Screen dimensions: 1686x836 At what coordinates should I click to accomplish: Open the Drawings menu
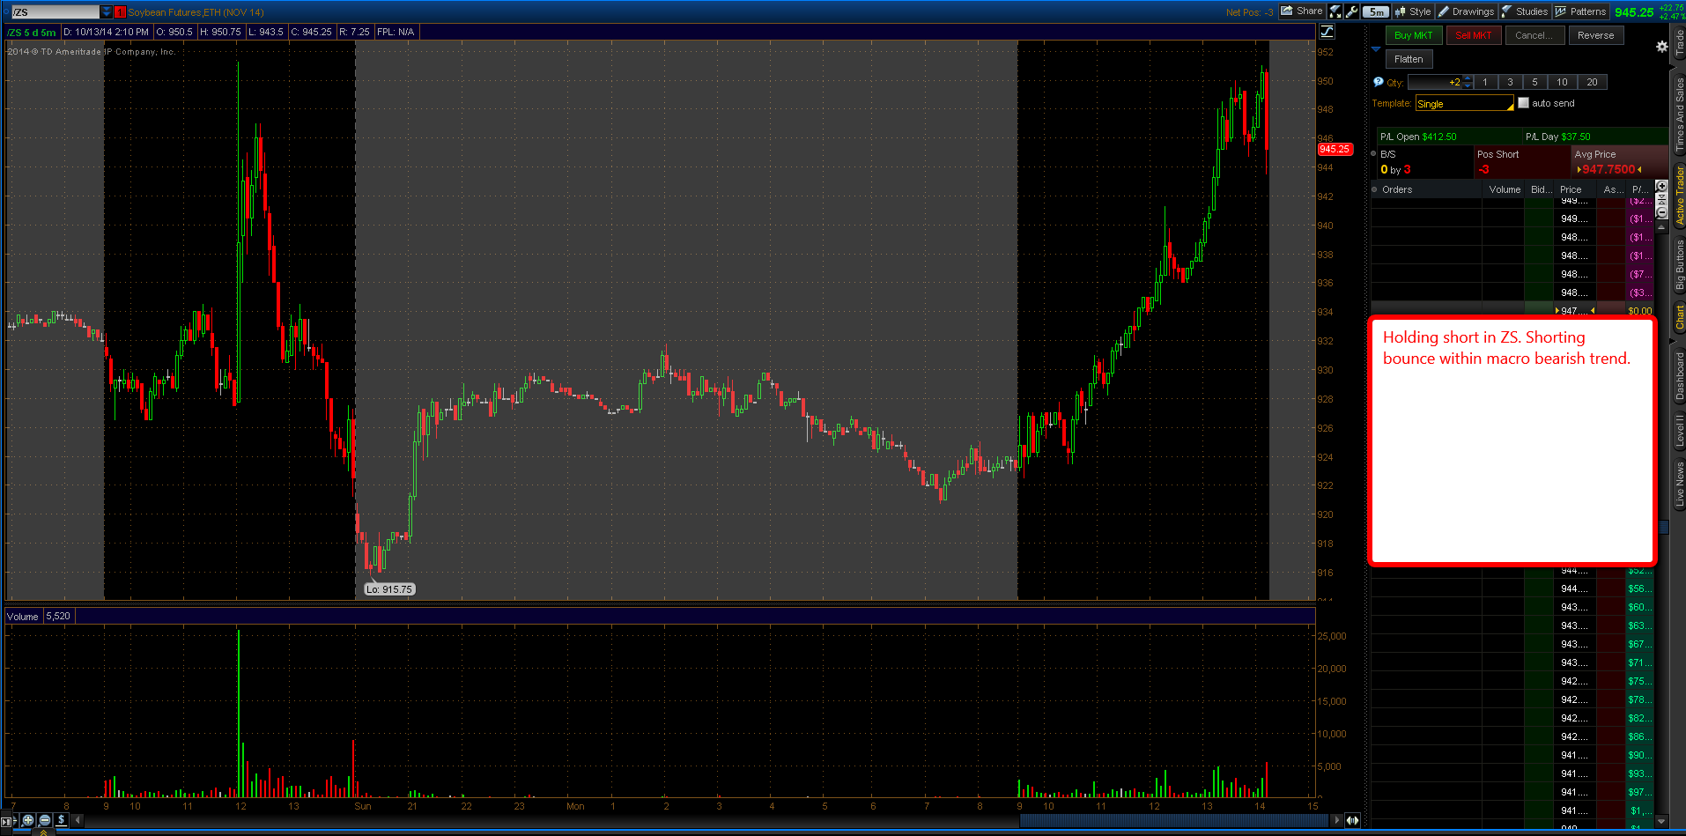[1467, 11]
